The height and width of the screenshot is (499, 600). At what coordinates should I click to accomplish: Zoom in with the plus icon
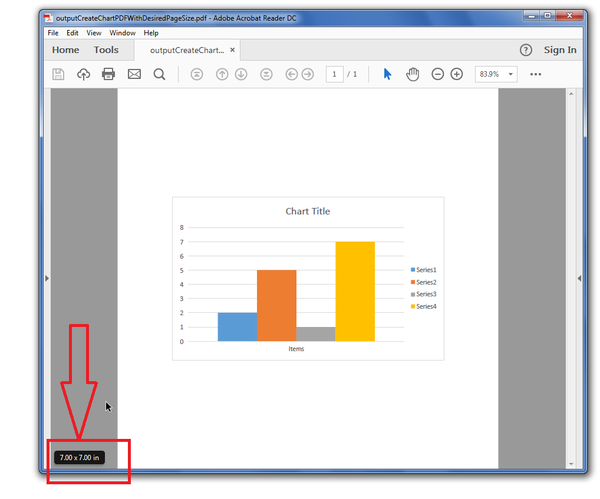click(x=457, y=74)
